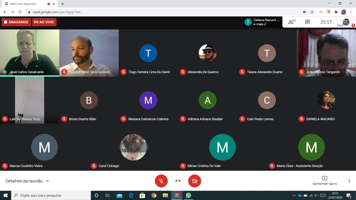Open the Windows Start menu
The width and height of the screenshot is (356, 200).
[x=6, y=195]
